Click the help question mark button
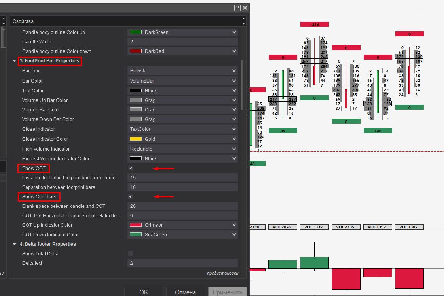Screen dimensions: 444x296 237,8
